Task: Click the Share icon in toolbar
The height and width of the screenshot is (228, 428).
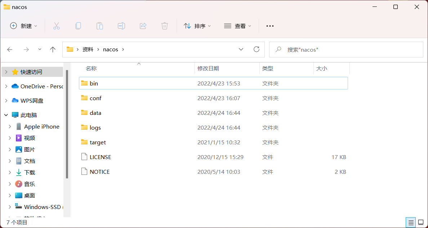Action: click(143, 26)
